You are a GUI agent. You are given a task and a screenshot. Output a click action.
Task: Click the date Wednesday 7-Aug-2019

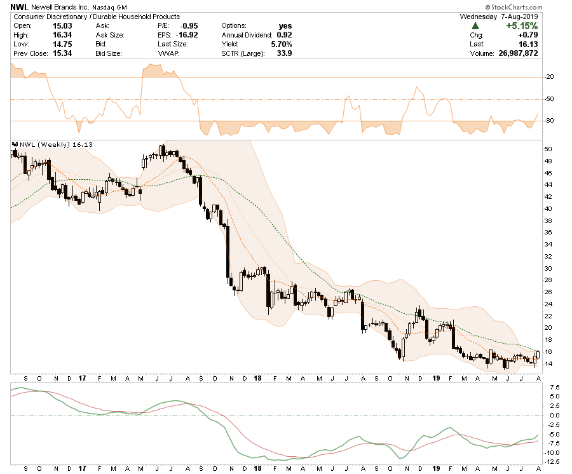[x=499, y=17]
